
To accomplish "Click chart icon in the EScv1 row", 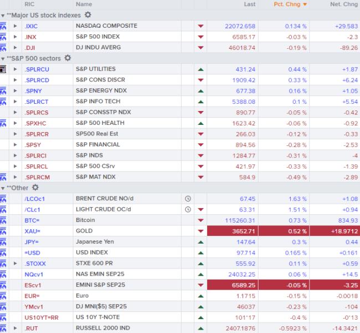I will pos(3,285).
